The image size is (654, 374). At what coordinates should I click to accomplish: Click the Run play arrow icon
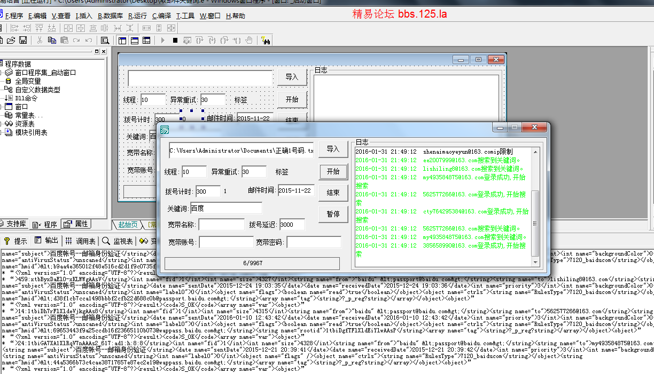(x=163, y=41)
